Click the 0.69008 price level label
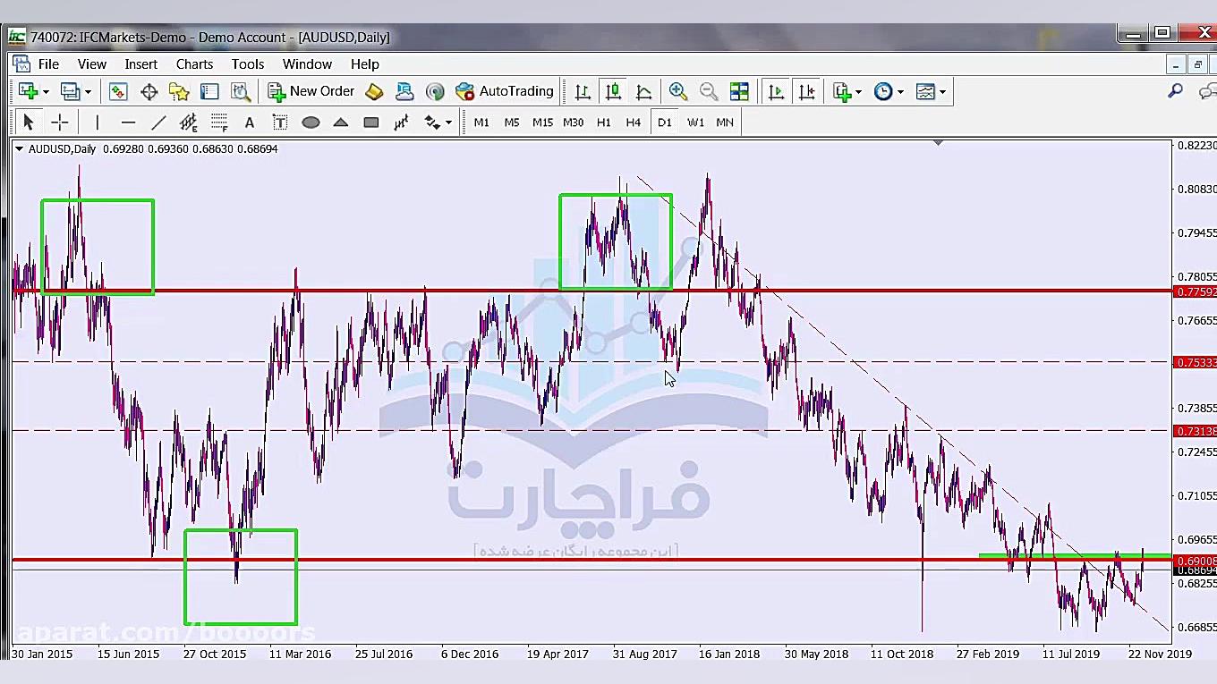Image resolution: width=1217 pixels, height=684 pixels. click(1196, 561)
